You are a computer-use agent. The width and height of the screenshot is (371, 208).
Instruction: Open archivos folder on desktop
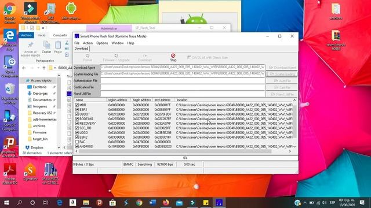click(x=336, y=12)
